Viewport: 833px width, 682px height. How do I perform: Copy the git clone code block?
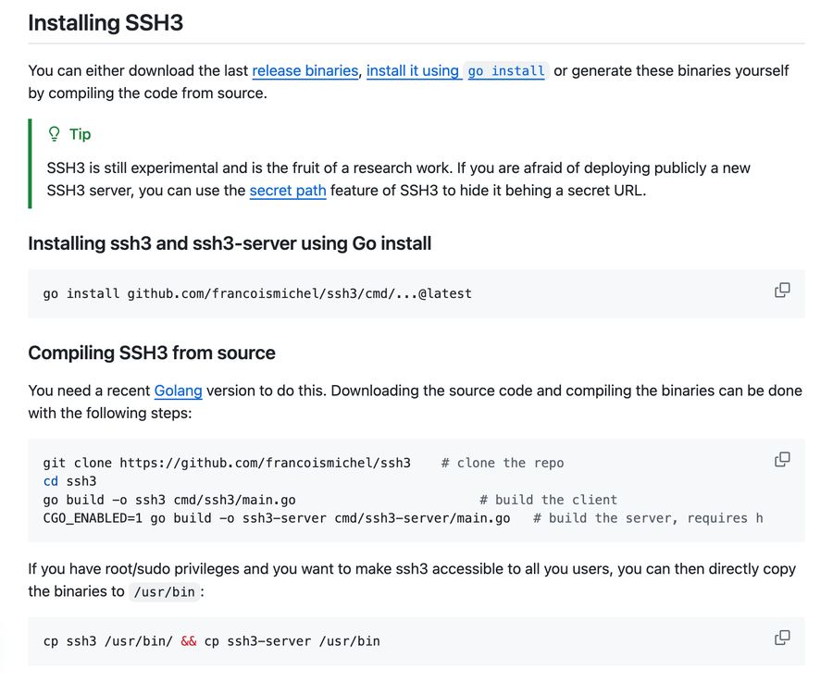[x=782, y=459]
